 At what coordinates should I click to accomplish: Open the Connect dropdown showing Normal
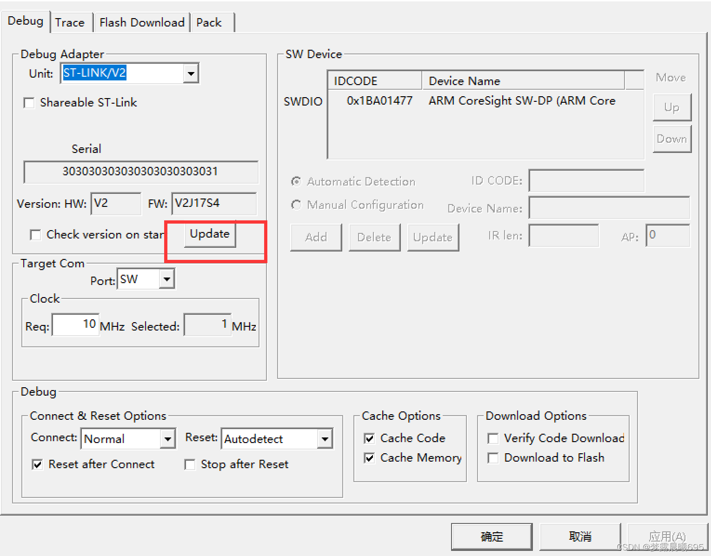click(168, 438)
